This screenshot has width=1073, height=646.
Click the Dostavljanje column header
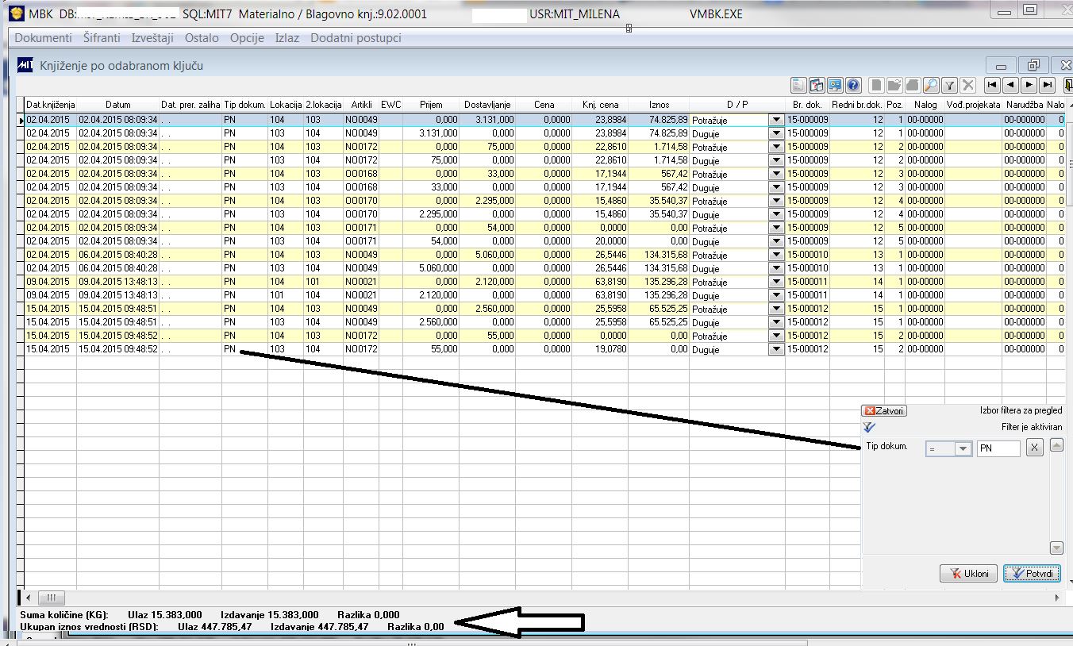[487, 105]
